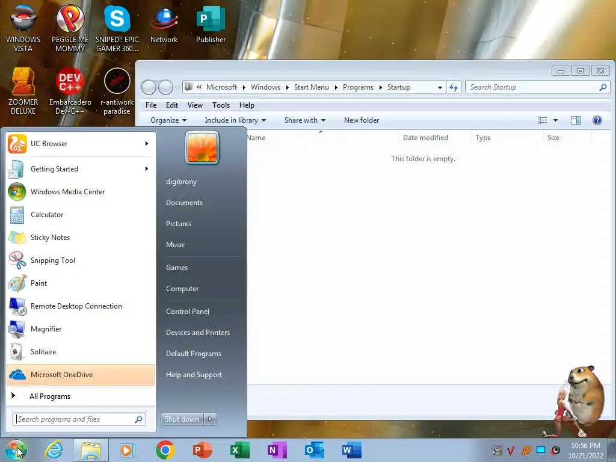Open digibrony user folder link
The image size is (616, 462).
[x=181, y=182]
